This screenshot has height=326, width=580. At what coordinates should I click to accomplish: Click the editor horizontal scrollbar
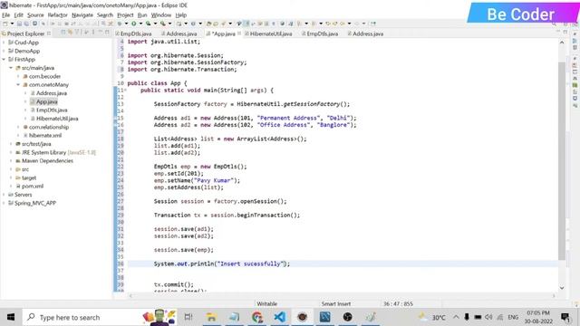tap(343, 295)
